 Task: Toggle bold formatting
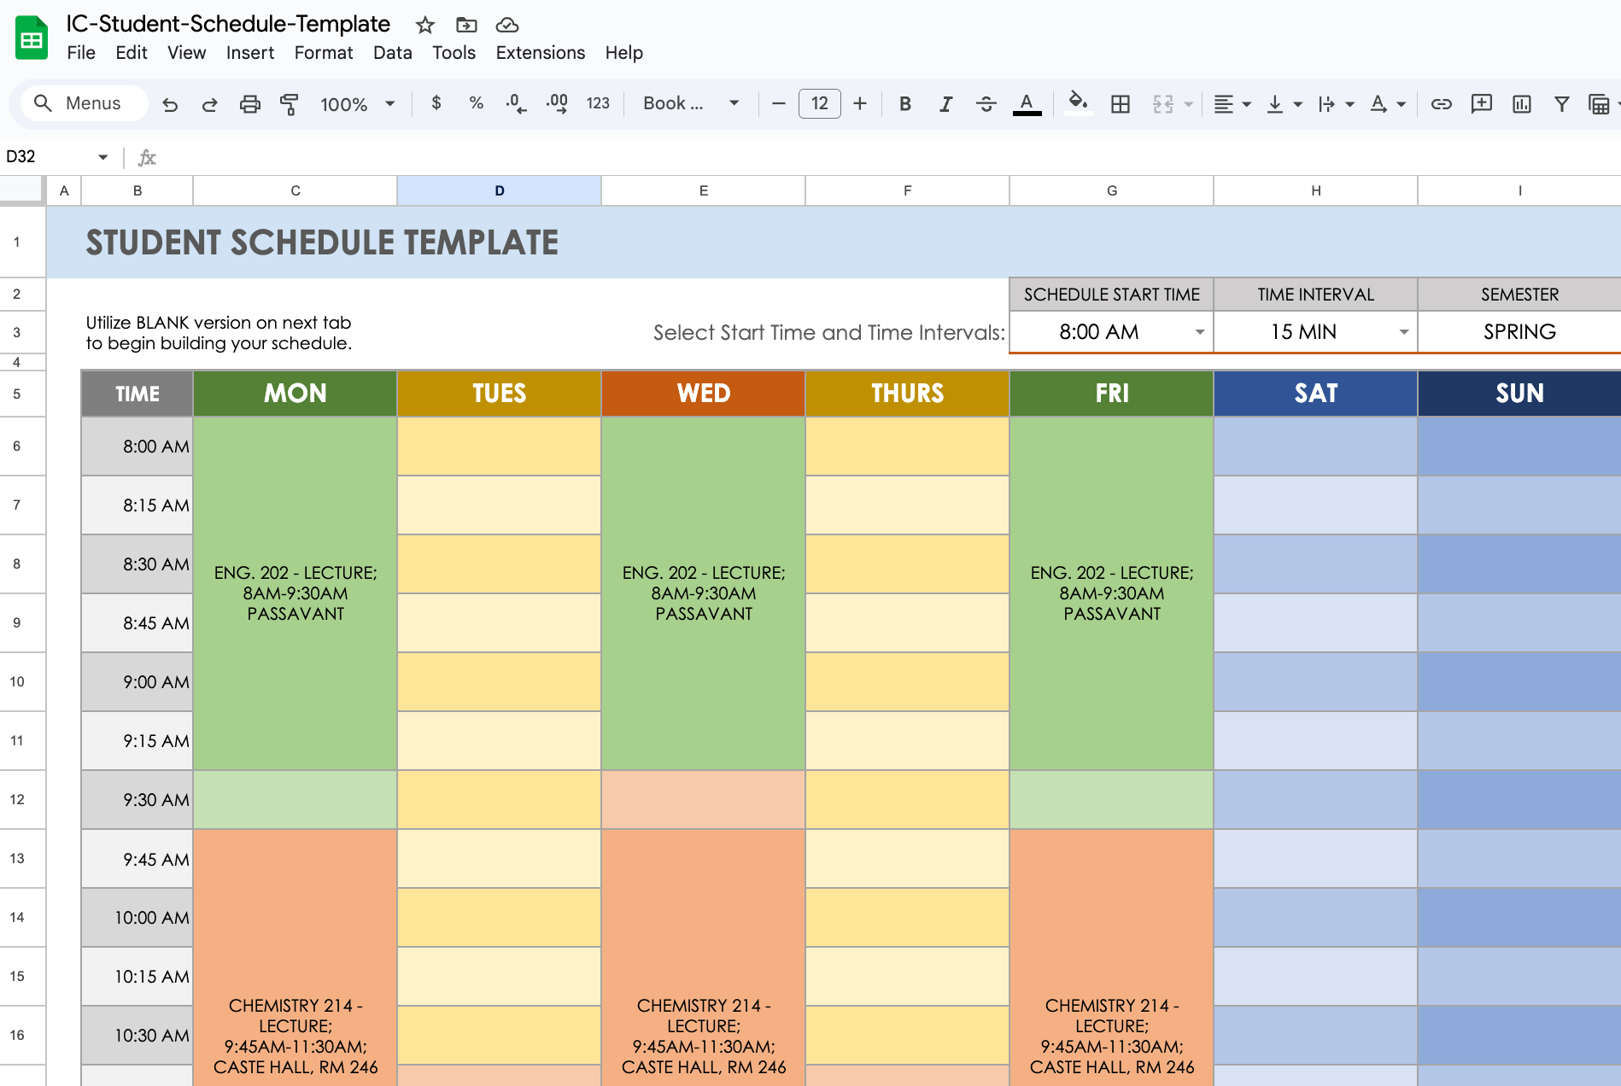(x=904, y=103)
